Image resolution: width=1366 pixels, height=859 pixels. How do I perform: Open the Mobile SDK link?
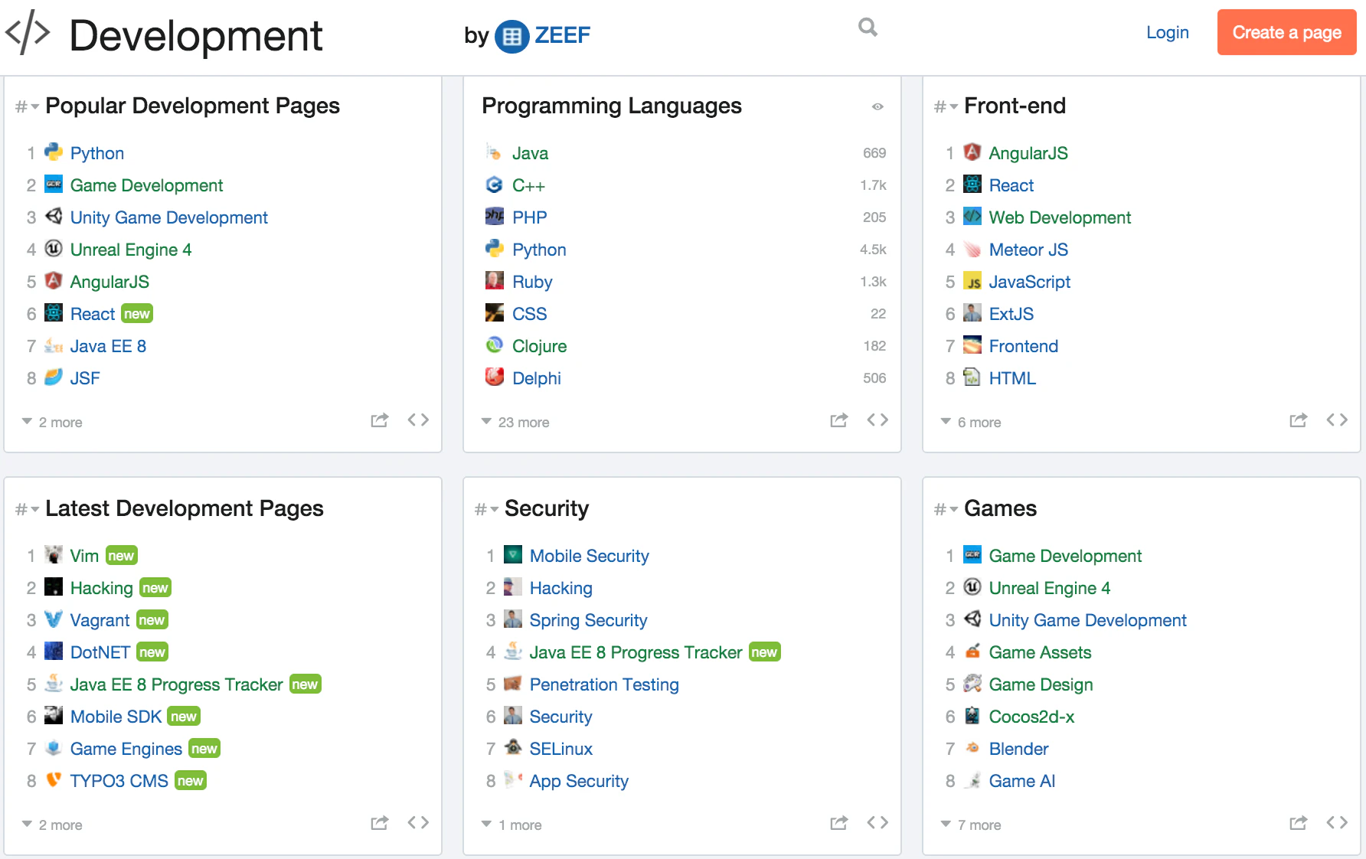[116, 717]
